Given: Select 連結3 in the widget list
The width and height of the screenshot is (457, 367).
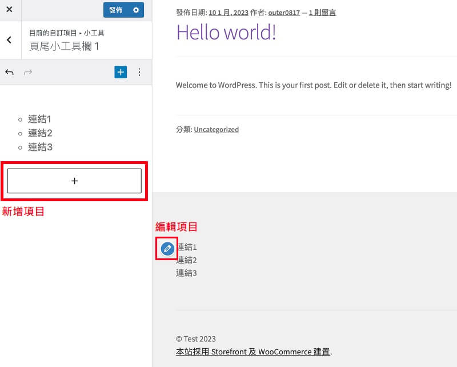Looking at the screenshot, I should [40, 147].
